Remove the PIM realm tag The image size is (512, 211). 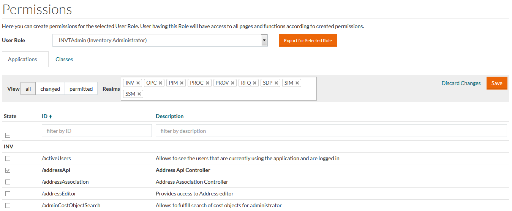[182, 83]
